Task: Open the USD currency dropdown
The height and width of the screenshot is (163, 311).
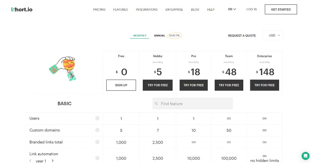Action: click(x=273, y=35)
